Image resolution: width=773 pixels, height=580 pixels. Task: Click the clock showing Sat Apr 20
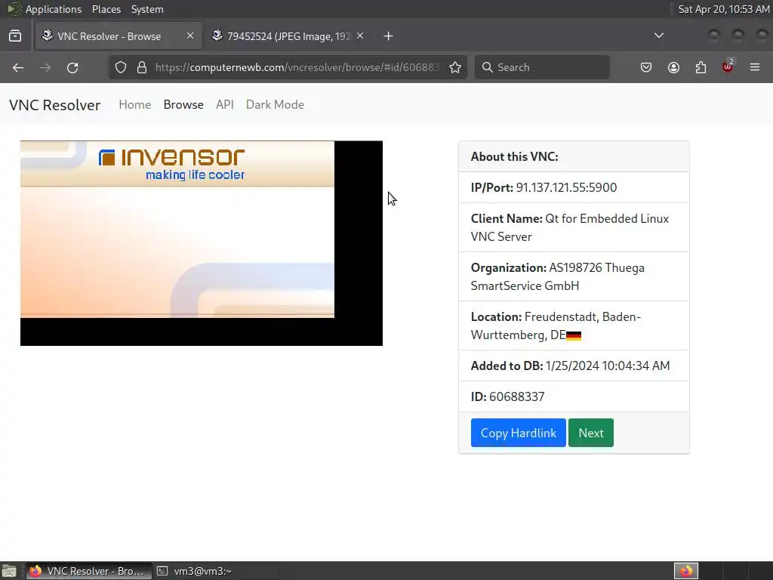tap(723, 9)
